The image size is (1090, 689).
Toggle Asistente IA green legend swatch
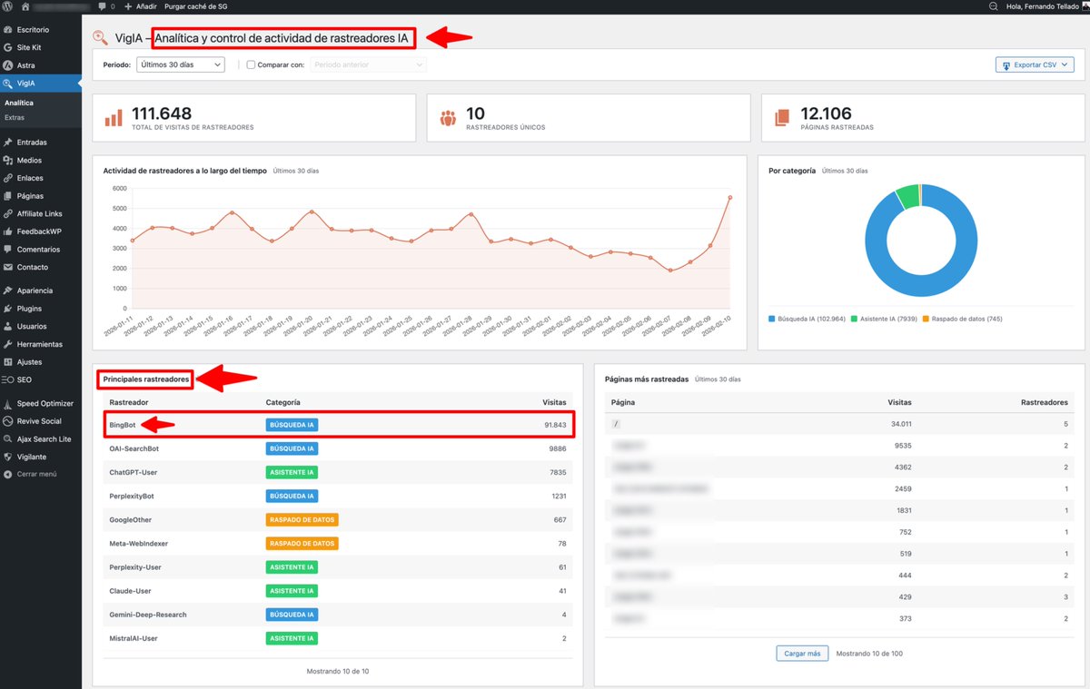click(853, 319)
